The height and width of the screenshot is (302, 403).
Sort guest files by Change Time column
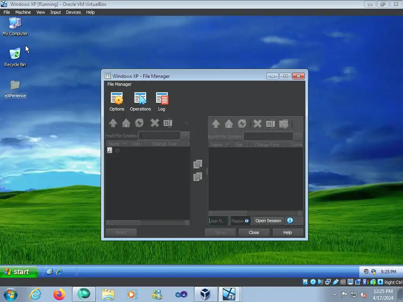[x=267, y=145]
